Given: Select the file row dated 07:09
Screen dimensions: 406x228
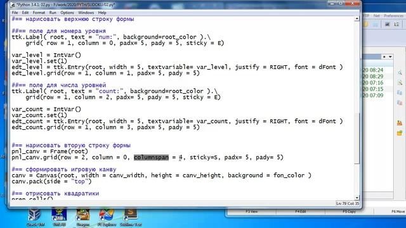Looking at the screenshot, I should point(377,96).
